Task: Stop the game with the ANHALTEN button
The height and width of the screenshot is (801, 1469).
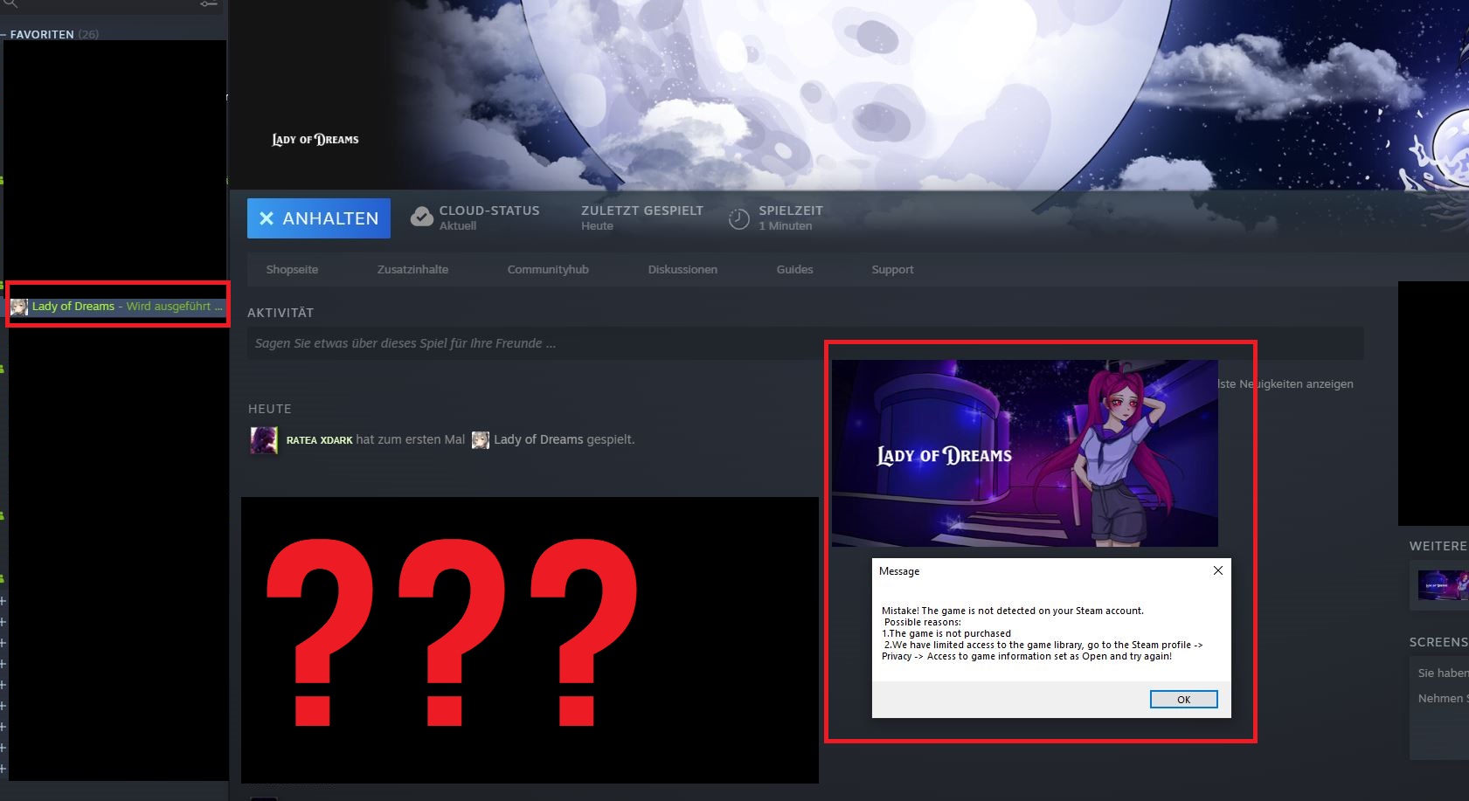Action: tap(319, 218)
